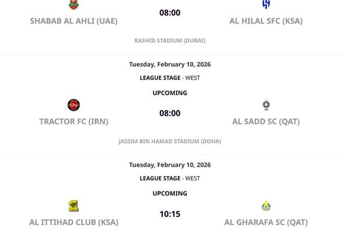Click the Rashid Stadium (Dubai) venue label
This screenshot has height=234, width=351.
click(x=170, y=40)
